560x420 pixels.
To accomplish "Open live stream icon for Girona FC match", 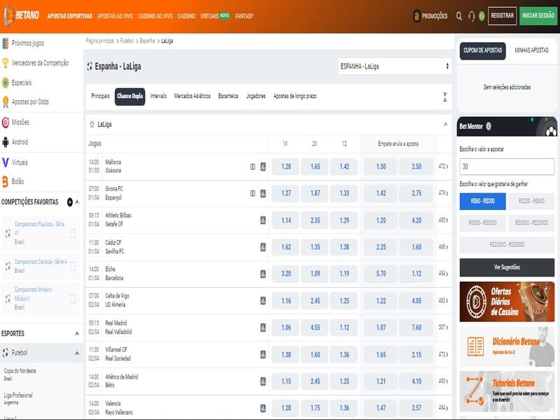I will point(253,193).
